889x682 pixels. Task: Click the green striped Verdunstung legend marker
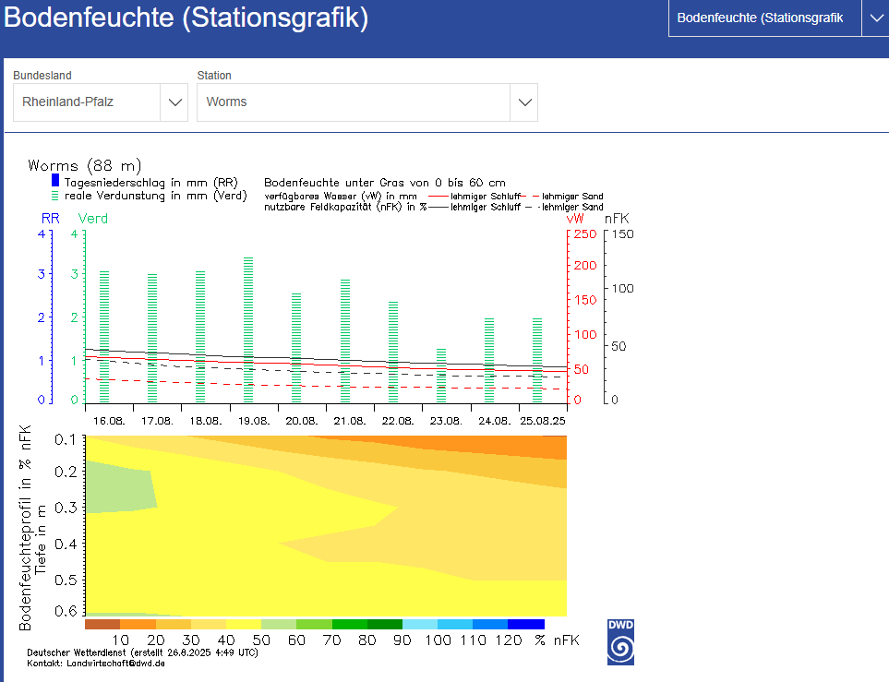[x=55, y=196]
